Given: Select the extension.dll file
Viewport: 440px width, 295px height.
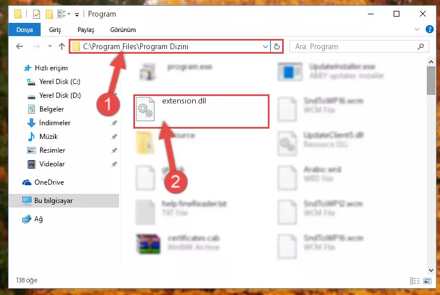Looking at the screenshot, I should 201,111.
